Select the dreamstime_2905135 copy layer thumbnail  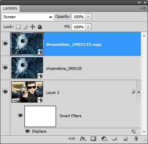coord(27,44)
